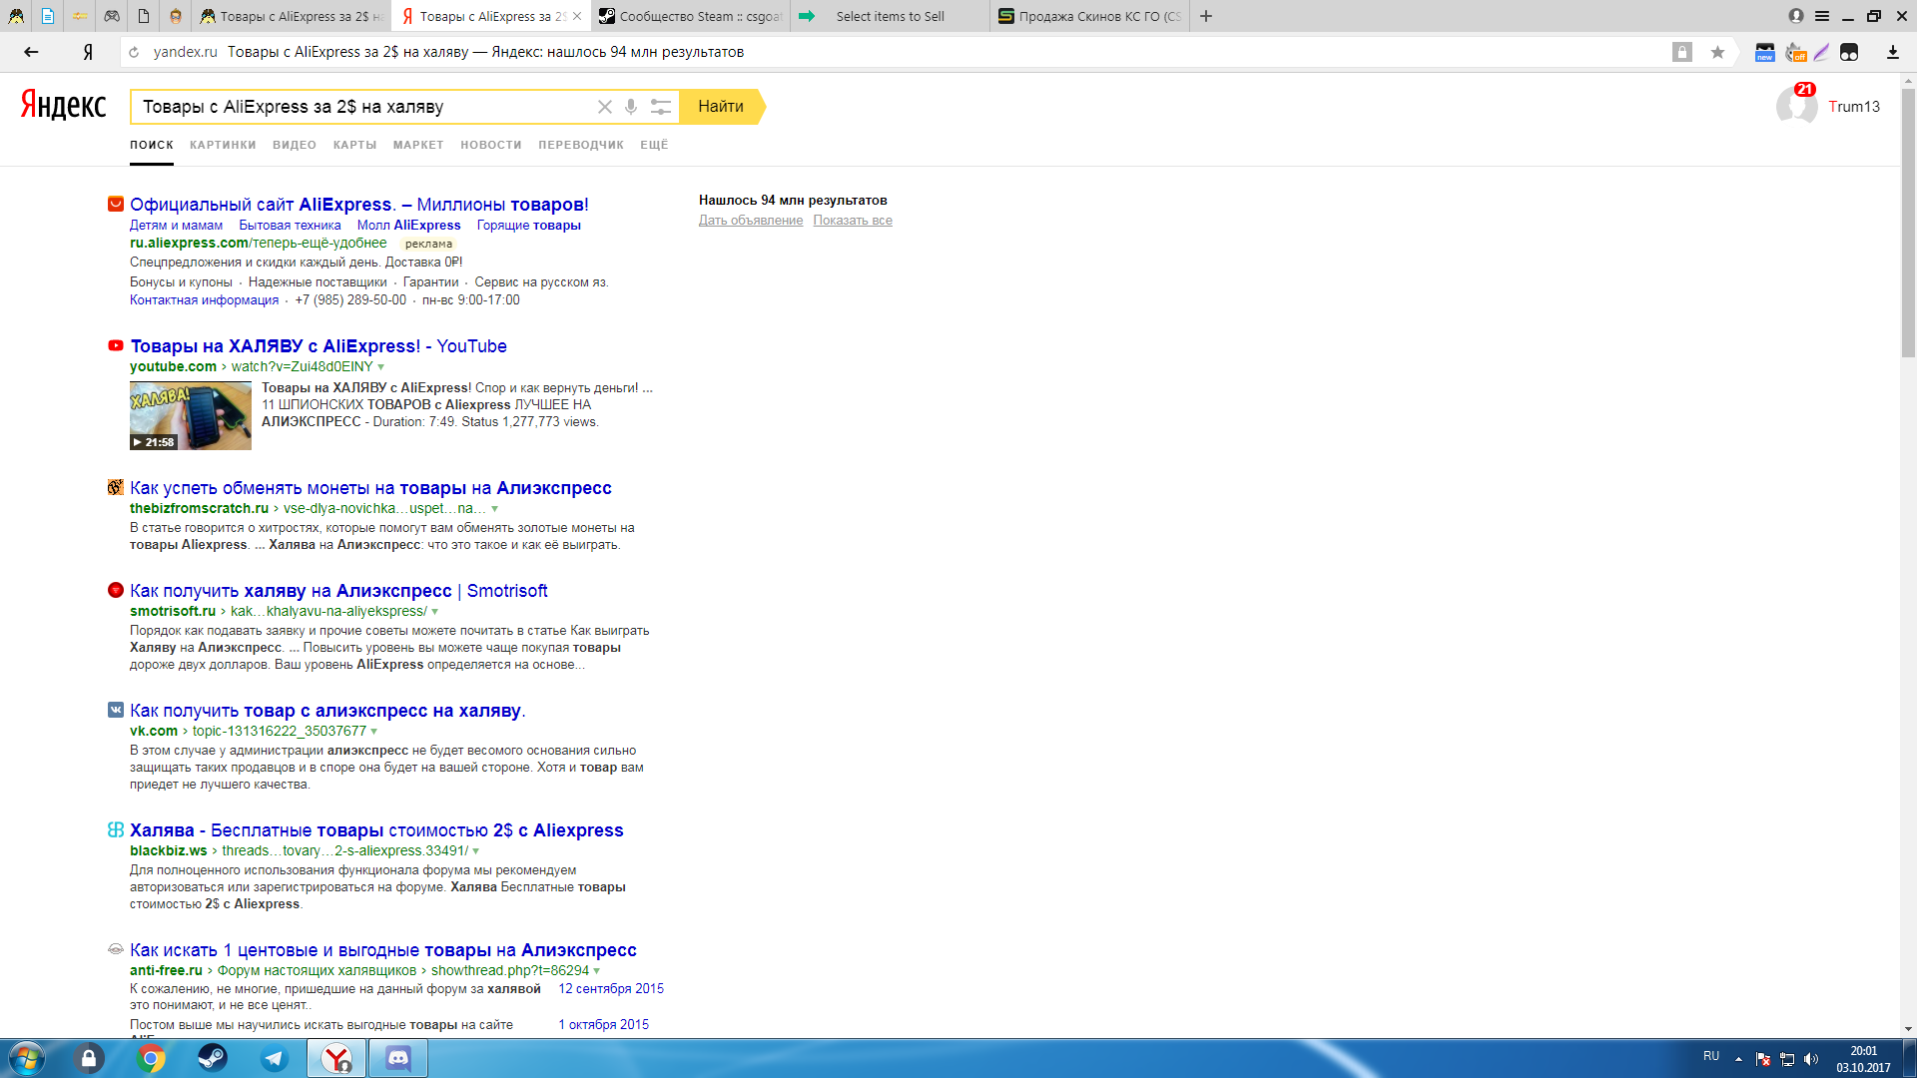Open the pinned tab with gamepad icon

(112, 16)
